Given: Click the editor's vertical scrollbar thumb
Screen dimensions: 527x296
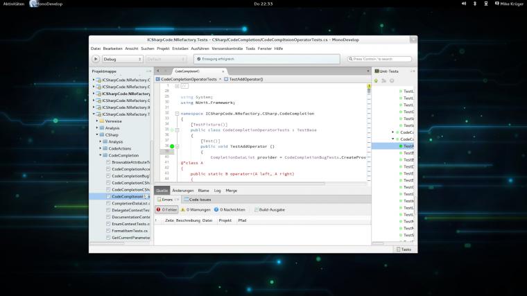Looking at the screenshot, I should [369, 91].
